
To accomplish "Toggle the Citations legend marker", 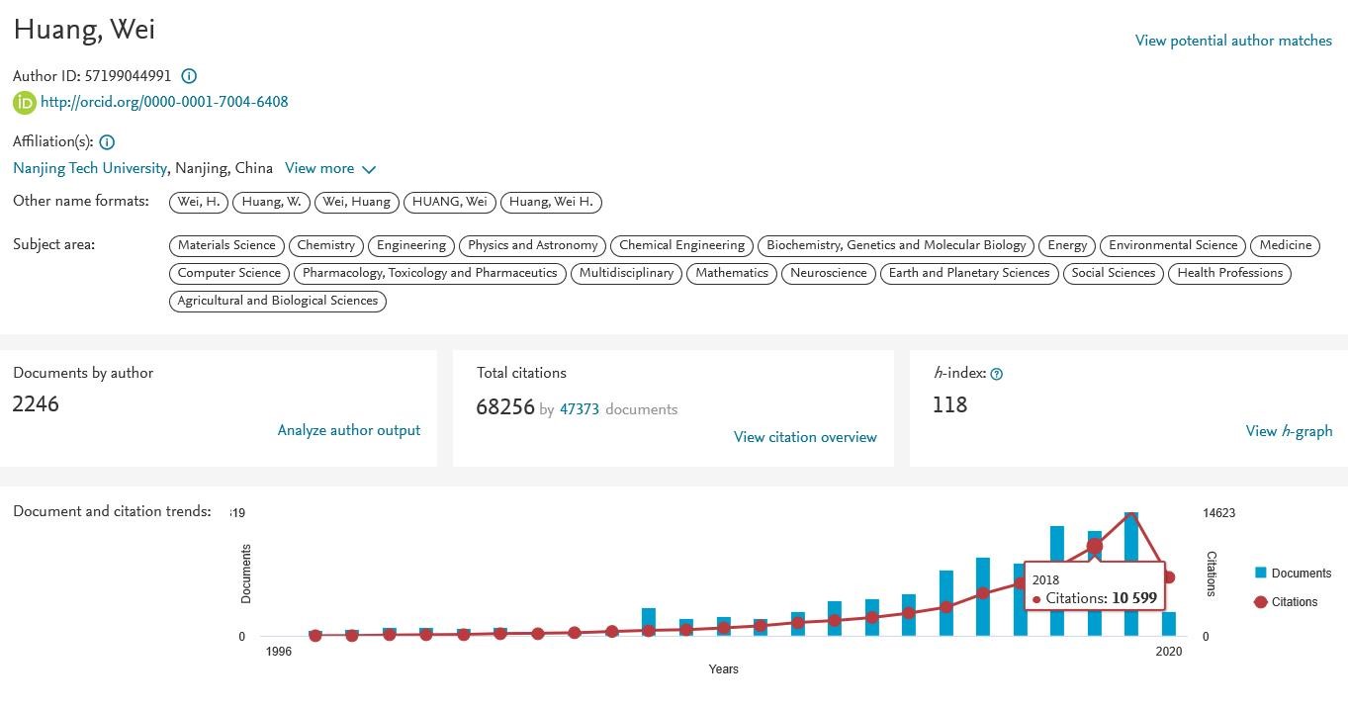I will coord(1261,601).
